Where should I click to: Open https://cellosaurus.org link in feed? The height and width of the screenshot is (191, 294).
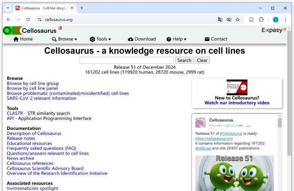pyautogui.click(x=214, y=138)
